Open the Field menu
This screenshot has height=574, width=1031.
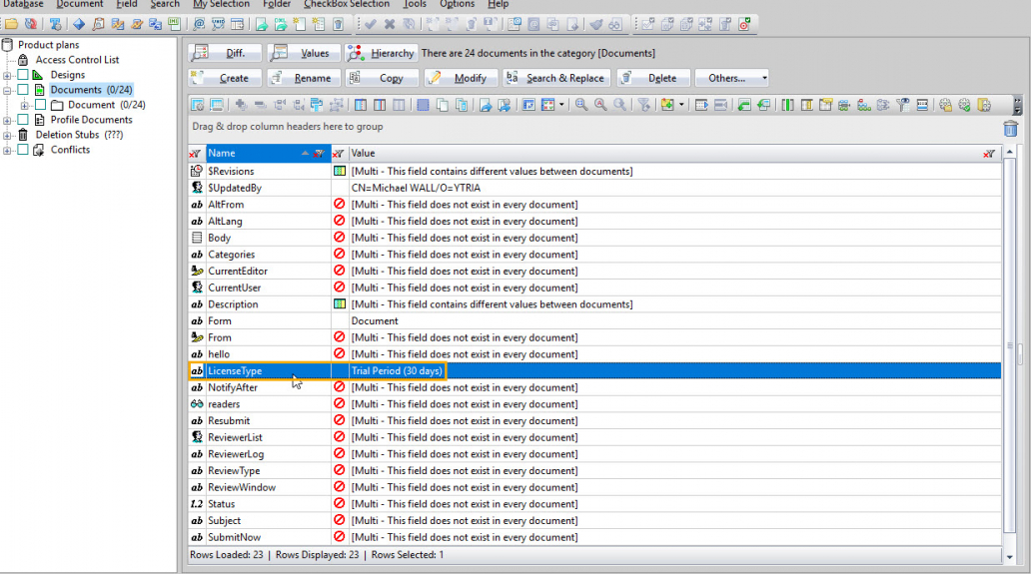click(x=127, y=4)
